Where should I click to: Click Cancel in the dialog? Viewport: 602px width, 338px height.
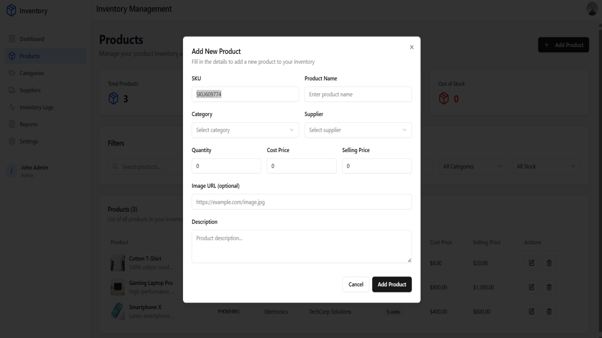tap(356, 284)
